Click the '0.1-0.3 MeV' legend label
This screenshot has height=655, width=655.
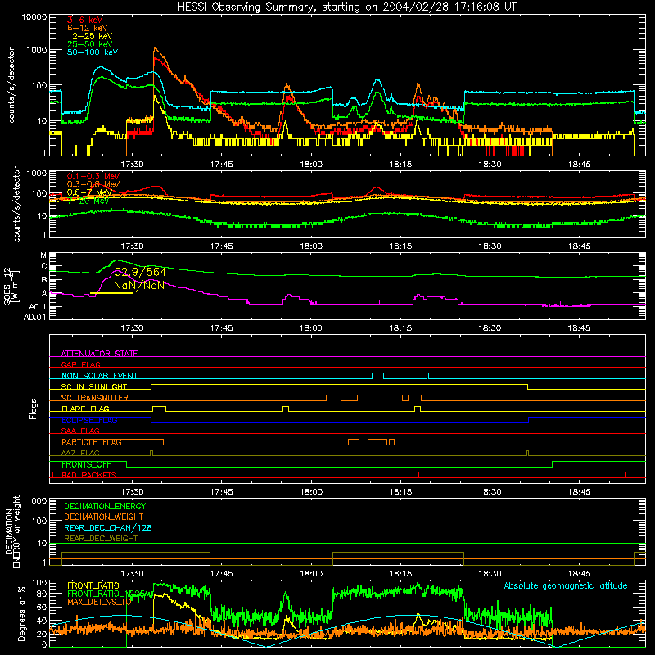(93, 177)
